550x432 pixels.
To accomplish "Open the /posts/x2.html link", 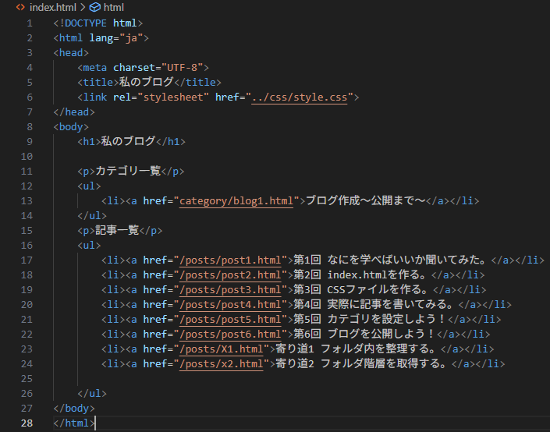I will pyautogui.click(x=222, y=363).
